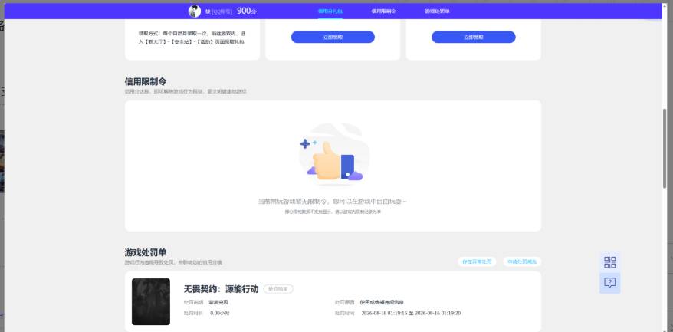Switch to the 信用分礼包 tab
The width and height of the screenshot is (673, 332).
click(x=330, y=12)
